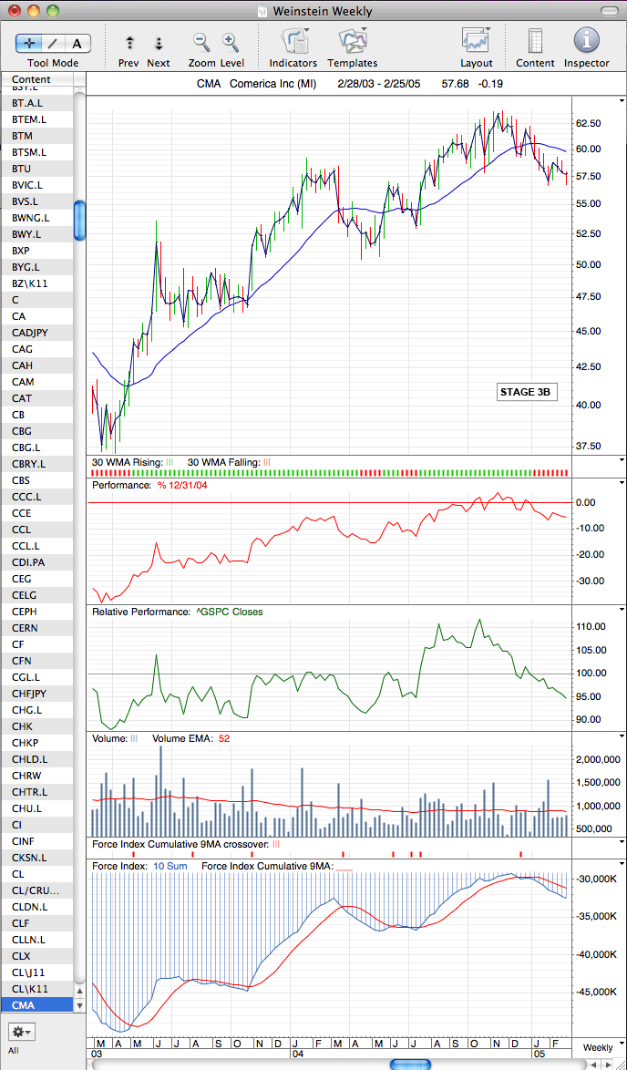Select the crosshair tool mode
The height and width of the screenshot is (1070, 627).
[x=28, y=43]
